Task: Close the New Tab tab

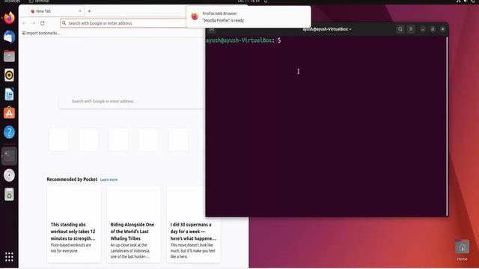Action: (x=80, y=11)
